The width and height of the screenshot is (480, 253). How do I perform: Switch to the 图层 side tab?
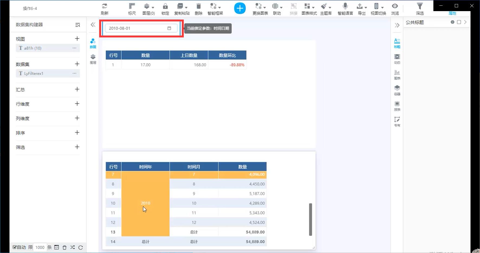pos(93,59)
